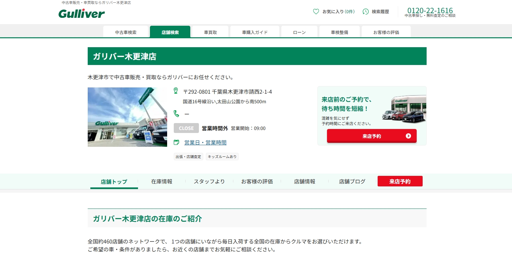Click the Gulliver storefront photo
Viewport: 512px width, 258px height.
(x=127, y=117)
